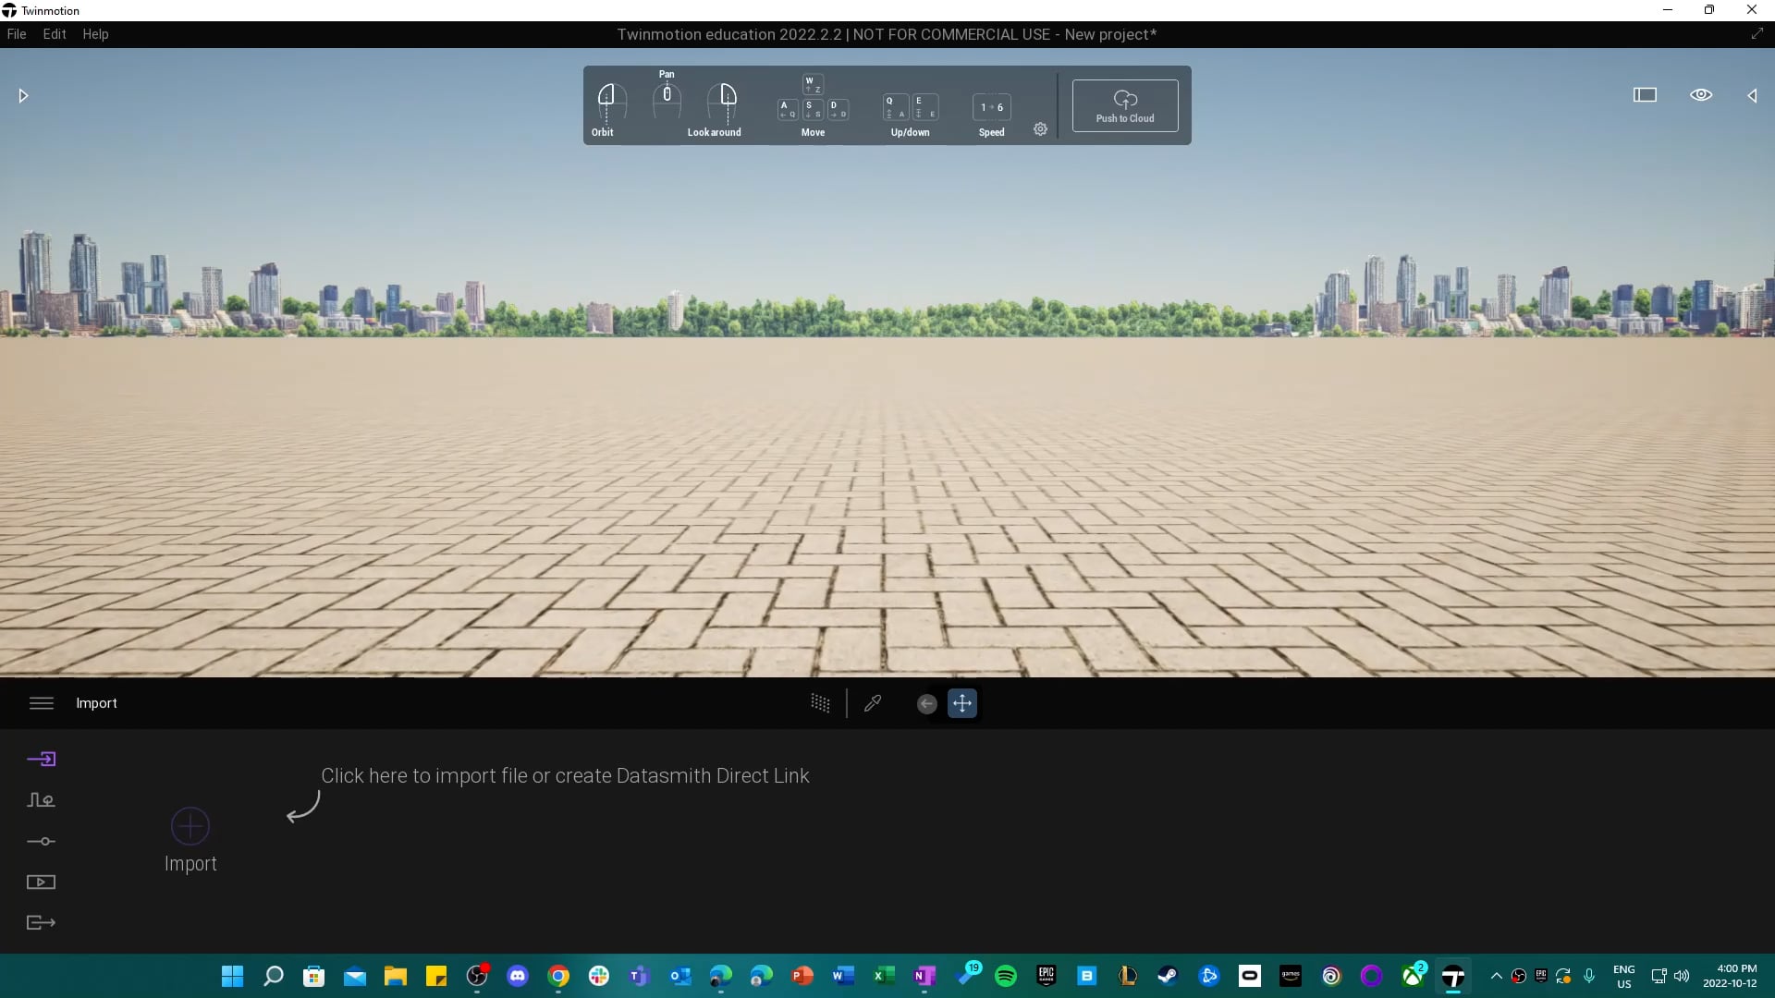This screenshot has height=998, width=1775.
Task: Toggle the viewport preview eye icon
Action: (1702, 95)
